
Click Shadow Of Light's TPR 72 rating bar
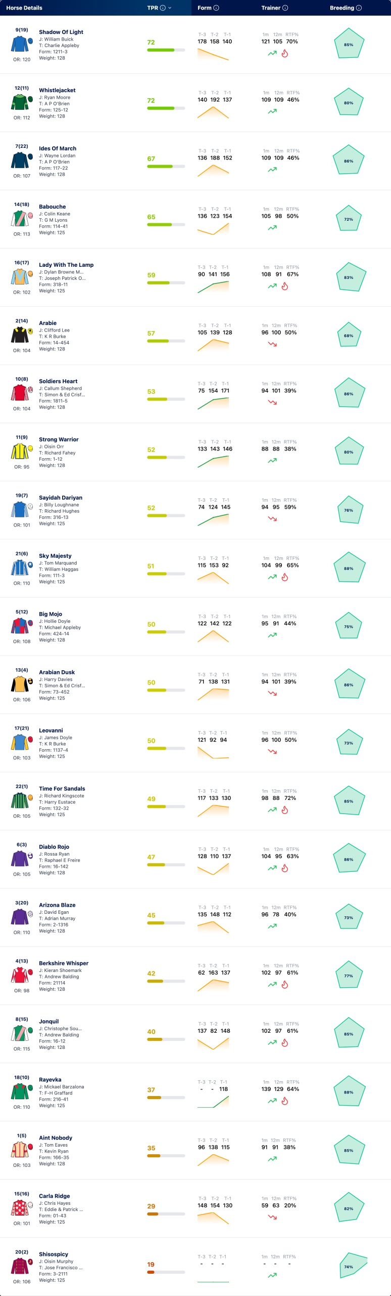coord(166,50)
